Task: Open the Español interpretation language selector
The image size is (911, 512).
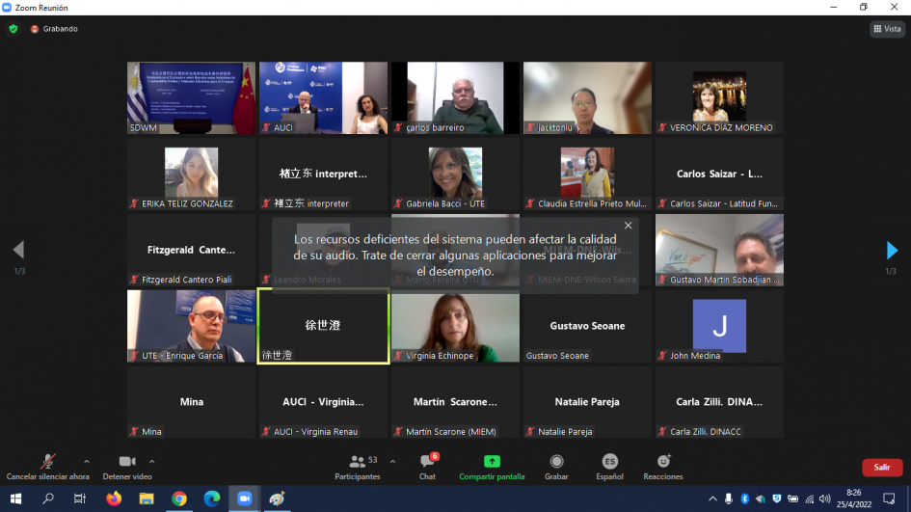Action: (x=609, y=468)
